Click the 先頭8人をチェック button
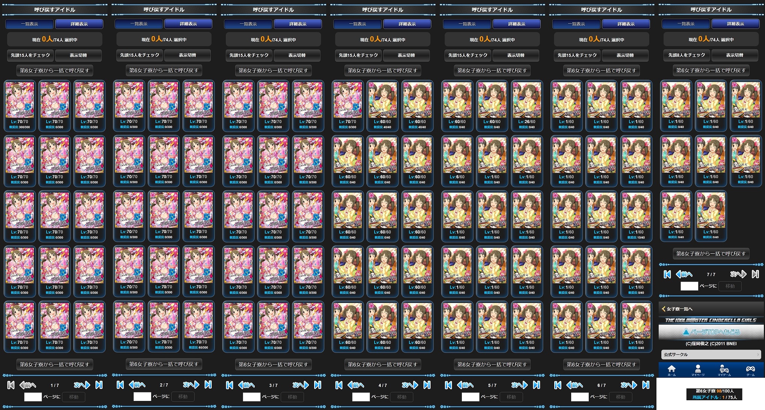This screenshot has width=765, height=410. [x=687, y=55]
